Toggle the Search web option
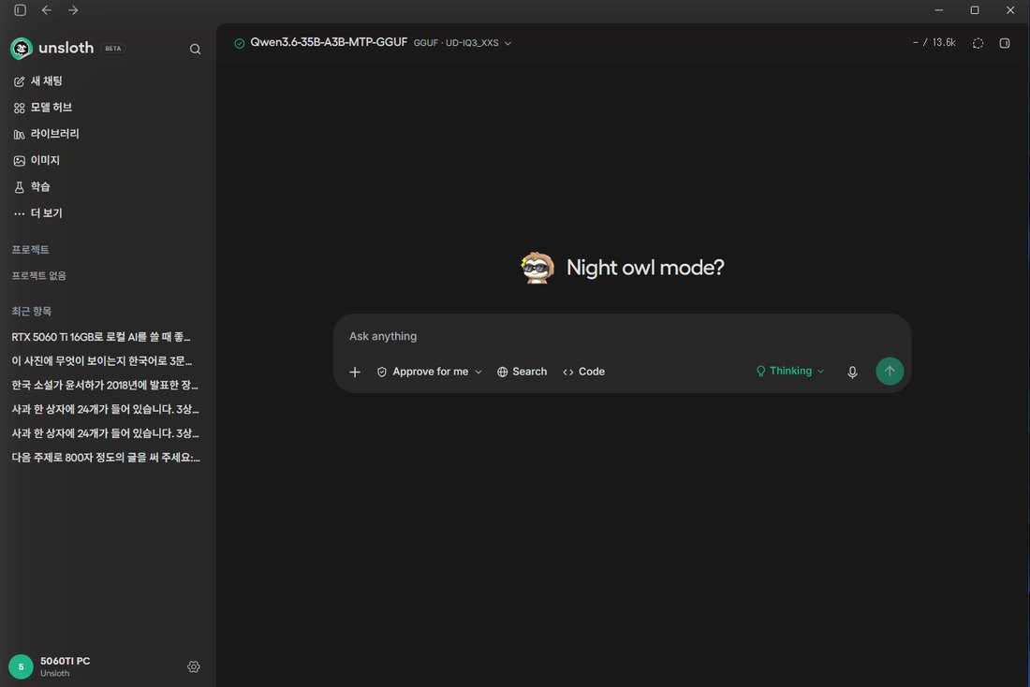The height and width of the screenshot is (687, 1030). click(x=522, y=372)
